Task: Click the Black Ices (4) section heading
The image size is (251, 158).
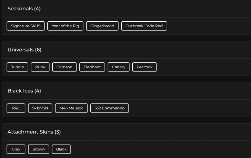Action: click(x=24, y=91)
